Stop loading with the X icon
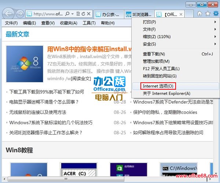 (x=89, y=14)
